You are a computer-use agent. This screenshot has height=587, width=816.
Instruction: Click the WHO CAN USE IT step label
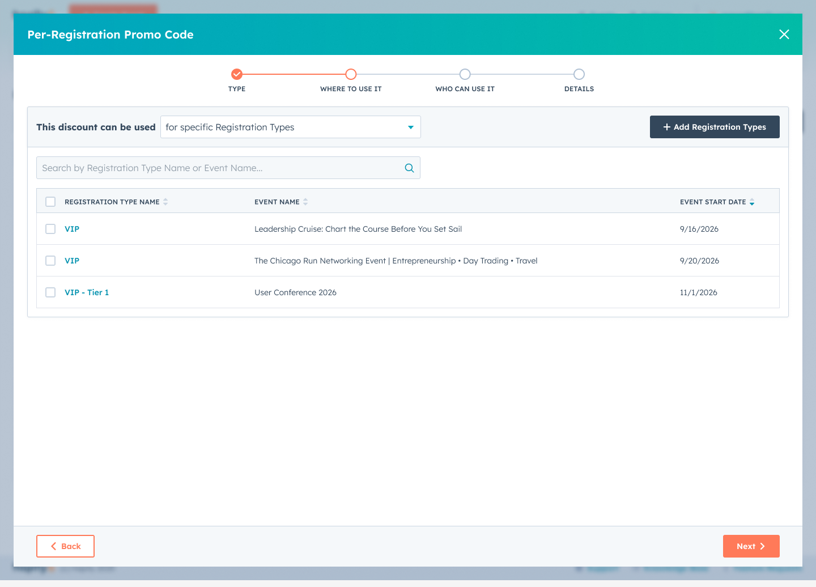465,89
